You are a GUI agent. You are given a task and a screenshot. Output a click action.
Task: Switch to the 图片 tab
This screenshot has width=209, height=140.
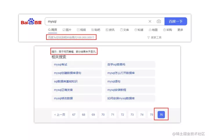pos(67,30)
